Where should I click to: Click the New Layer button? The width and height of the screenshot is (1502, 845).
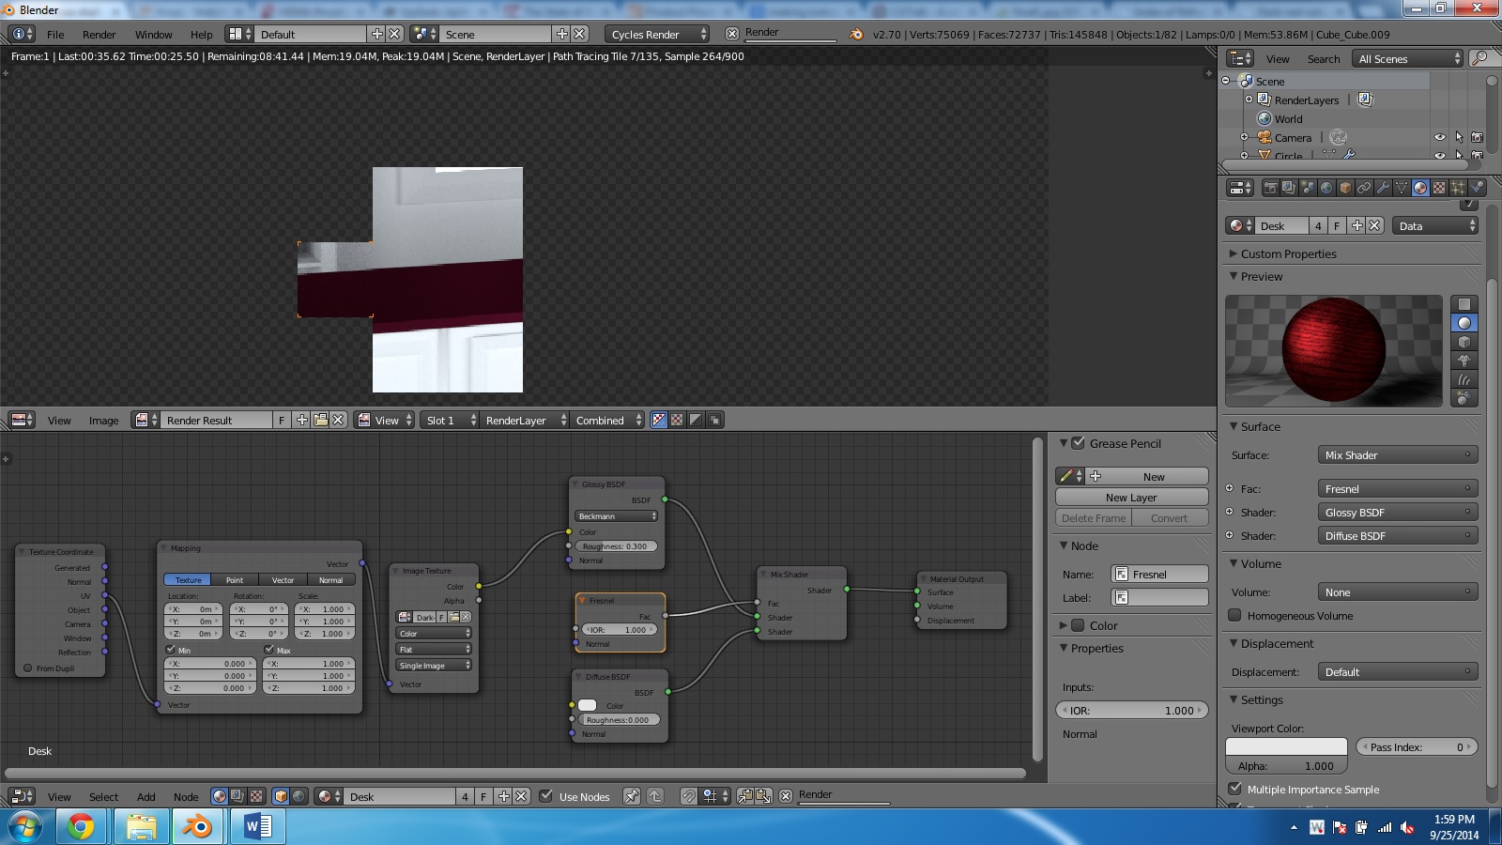pos(1131,498)
